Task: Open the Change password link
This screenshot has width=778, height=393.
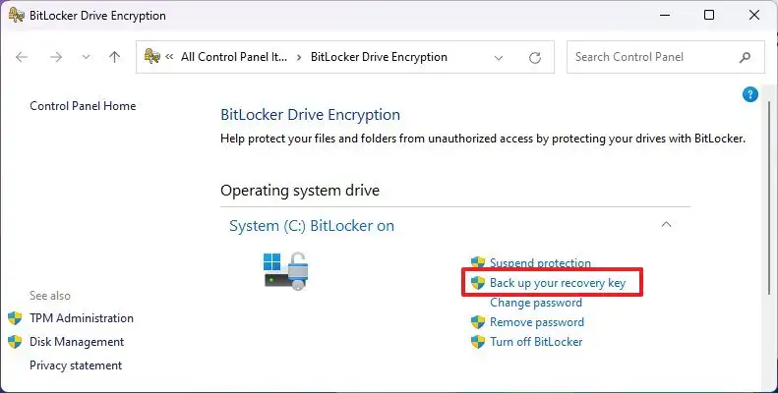Action: (536, 303)
